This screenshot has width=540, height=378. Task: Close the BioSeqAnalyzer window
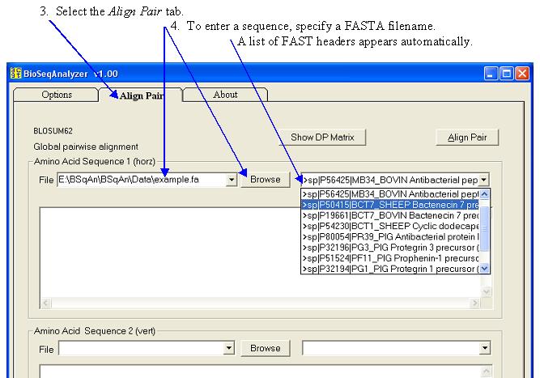[x=522, y=74]
